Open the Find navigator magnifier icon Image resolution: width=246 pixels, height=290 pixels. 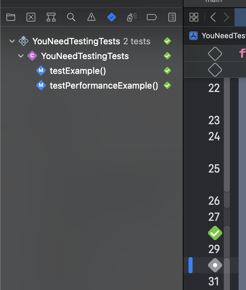[x=71, y=17]
